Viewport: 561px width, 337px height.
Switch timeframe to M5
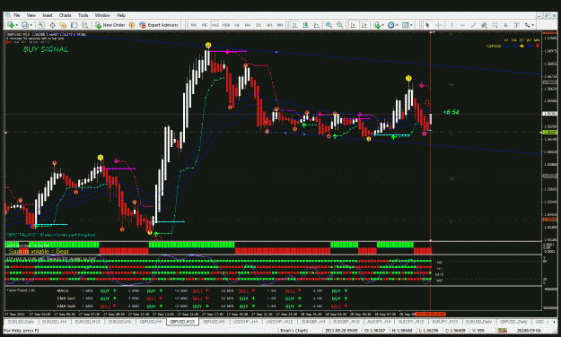coord(205,25)
